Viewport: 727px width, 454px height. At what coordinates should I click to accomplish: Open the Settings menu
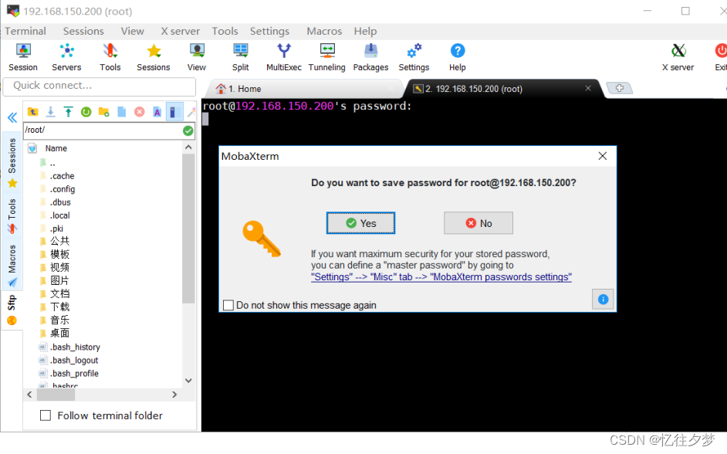[269, 31]
